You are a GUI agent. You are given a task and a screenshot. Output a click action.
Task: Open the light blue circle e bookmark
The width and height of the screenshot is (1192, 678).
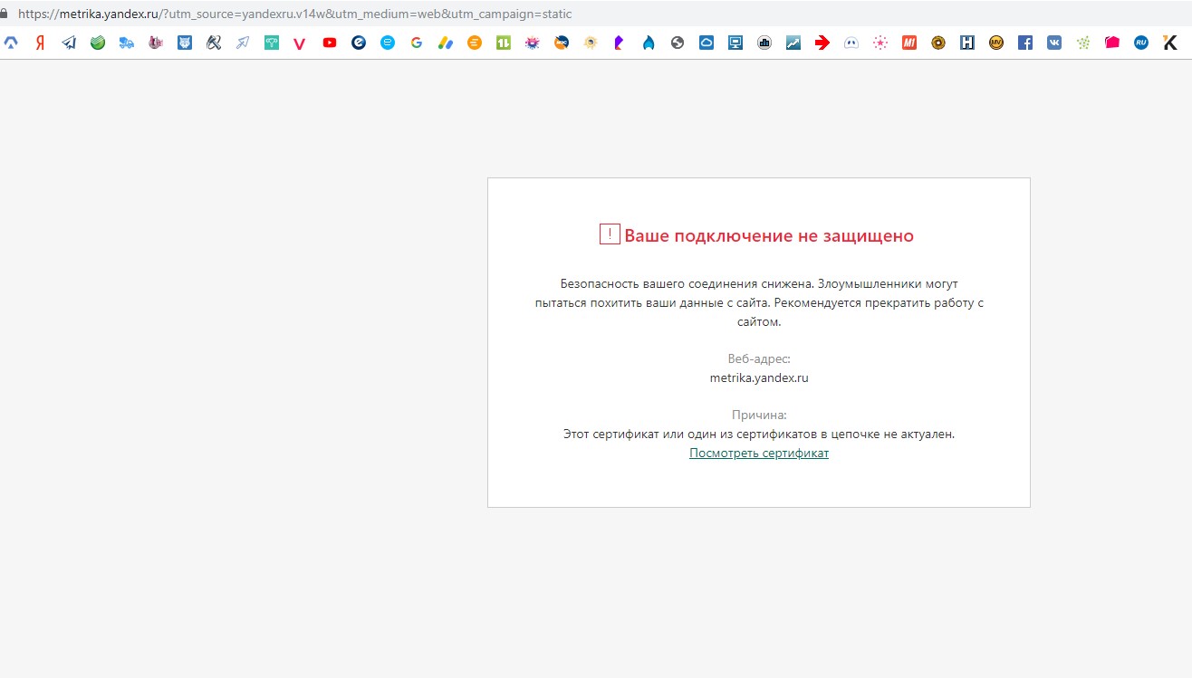(388, 43)
